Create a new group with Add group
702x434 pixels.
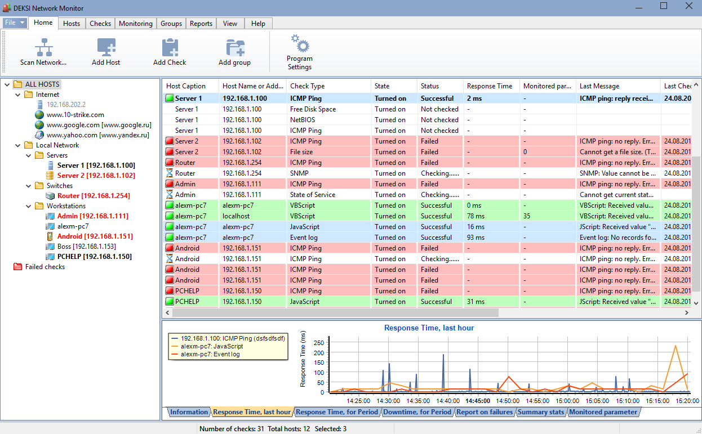tap(234, 48)
